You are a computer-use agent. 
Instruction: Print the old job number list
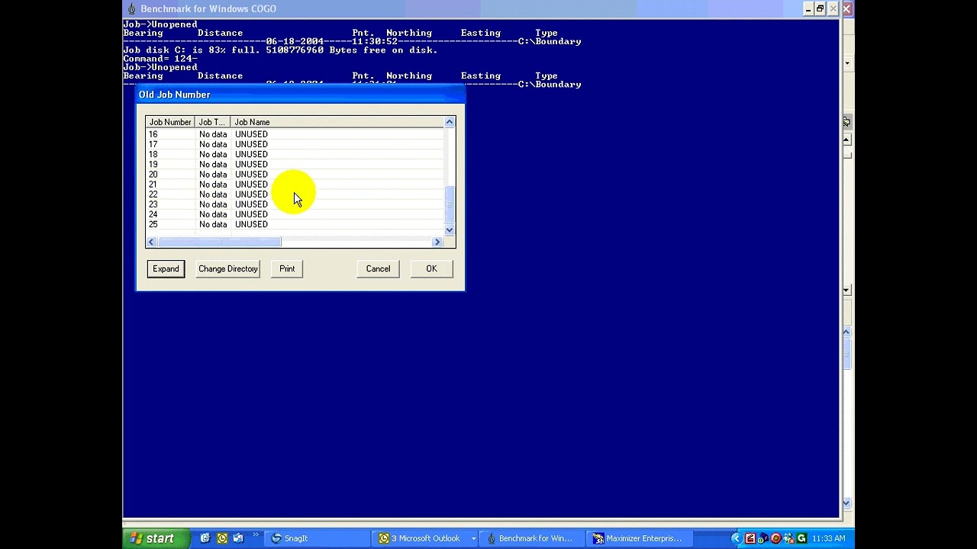coord(287,268)
